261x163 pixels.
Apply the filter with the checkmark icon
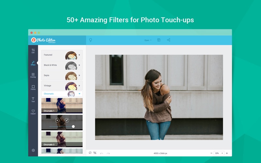point(67,120)
